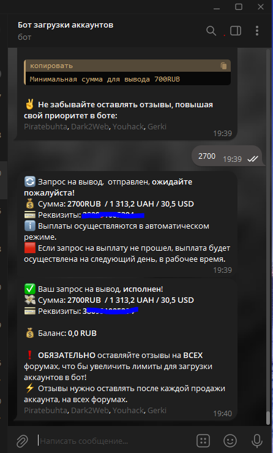Click the sent message 2700 bubble

click(226, 156)
